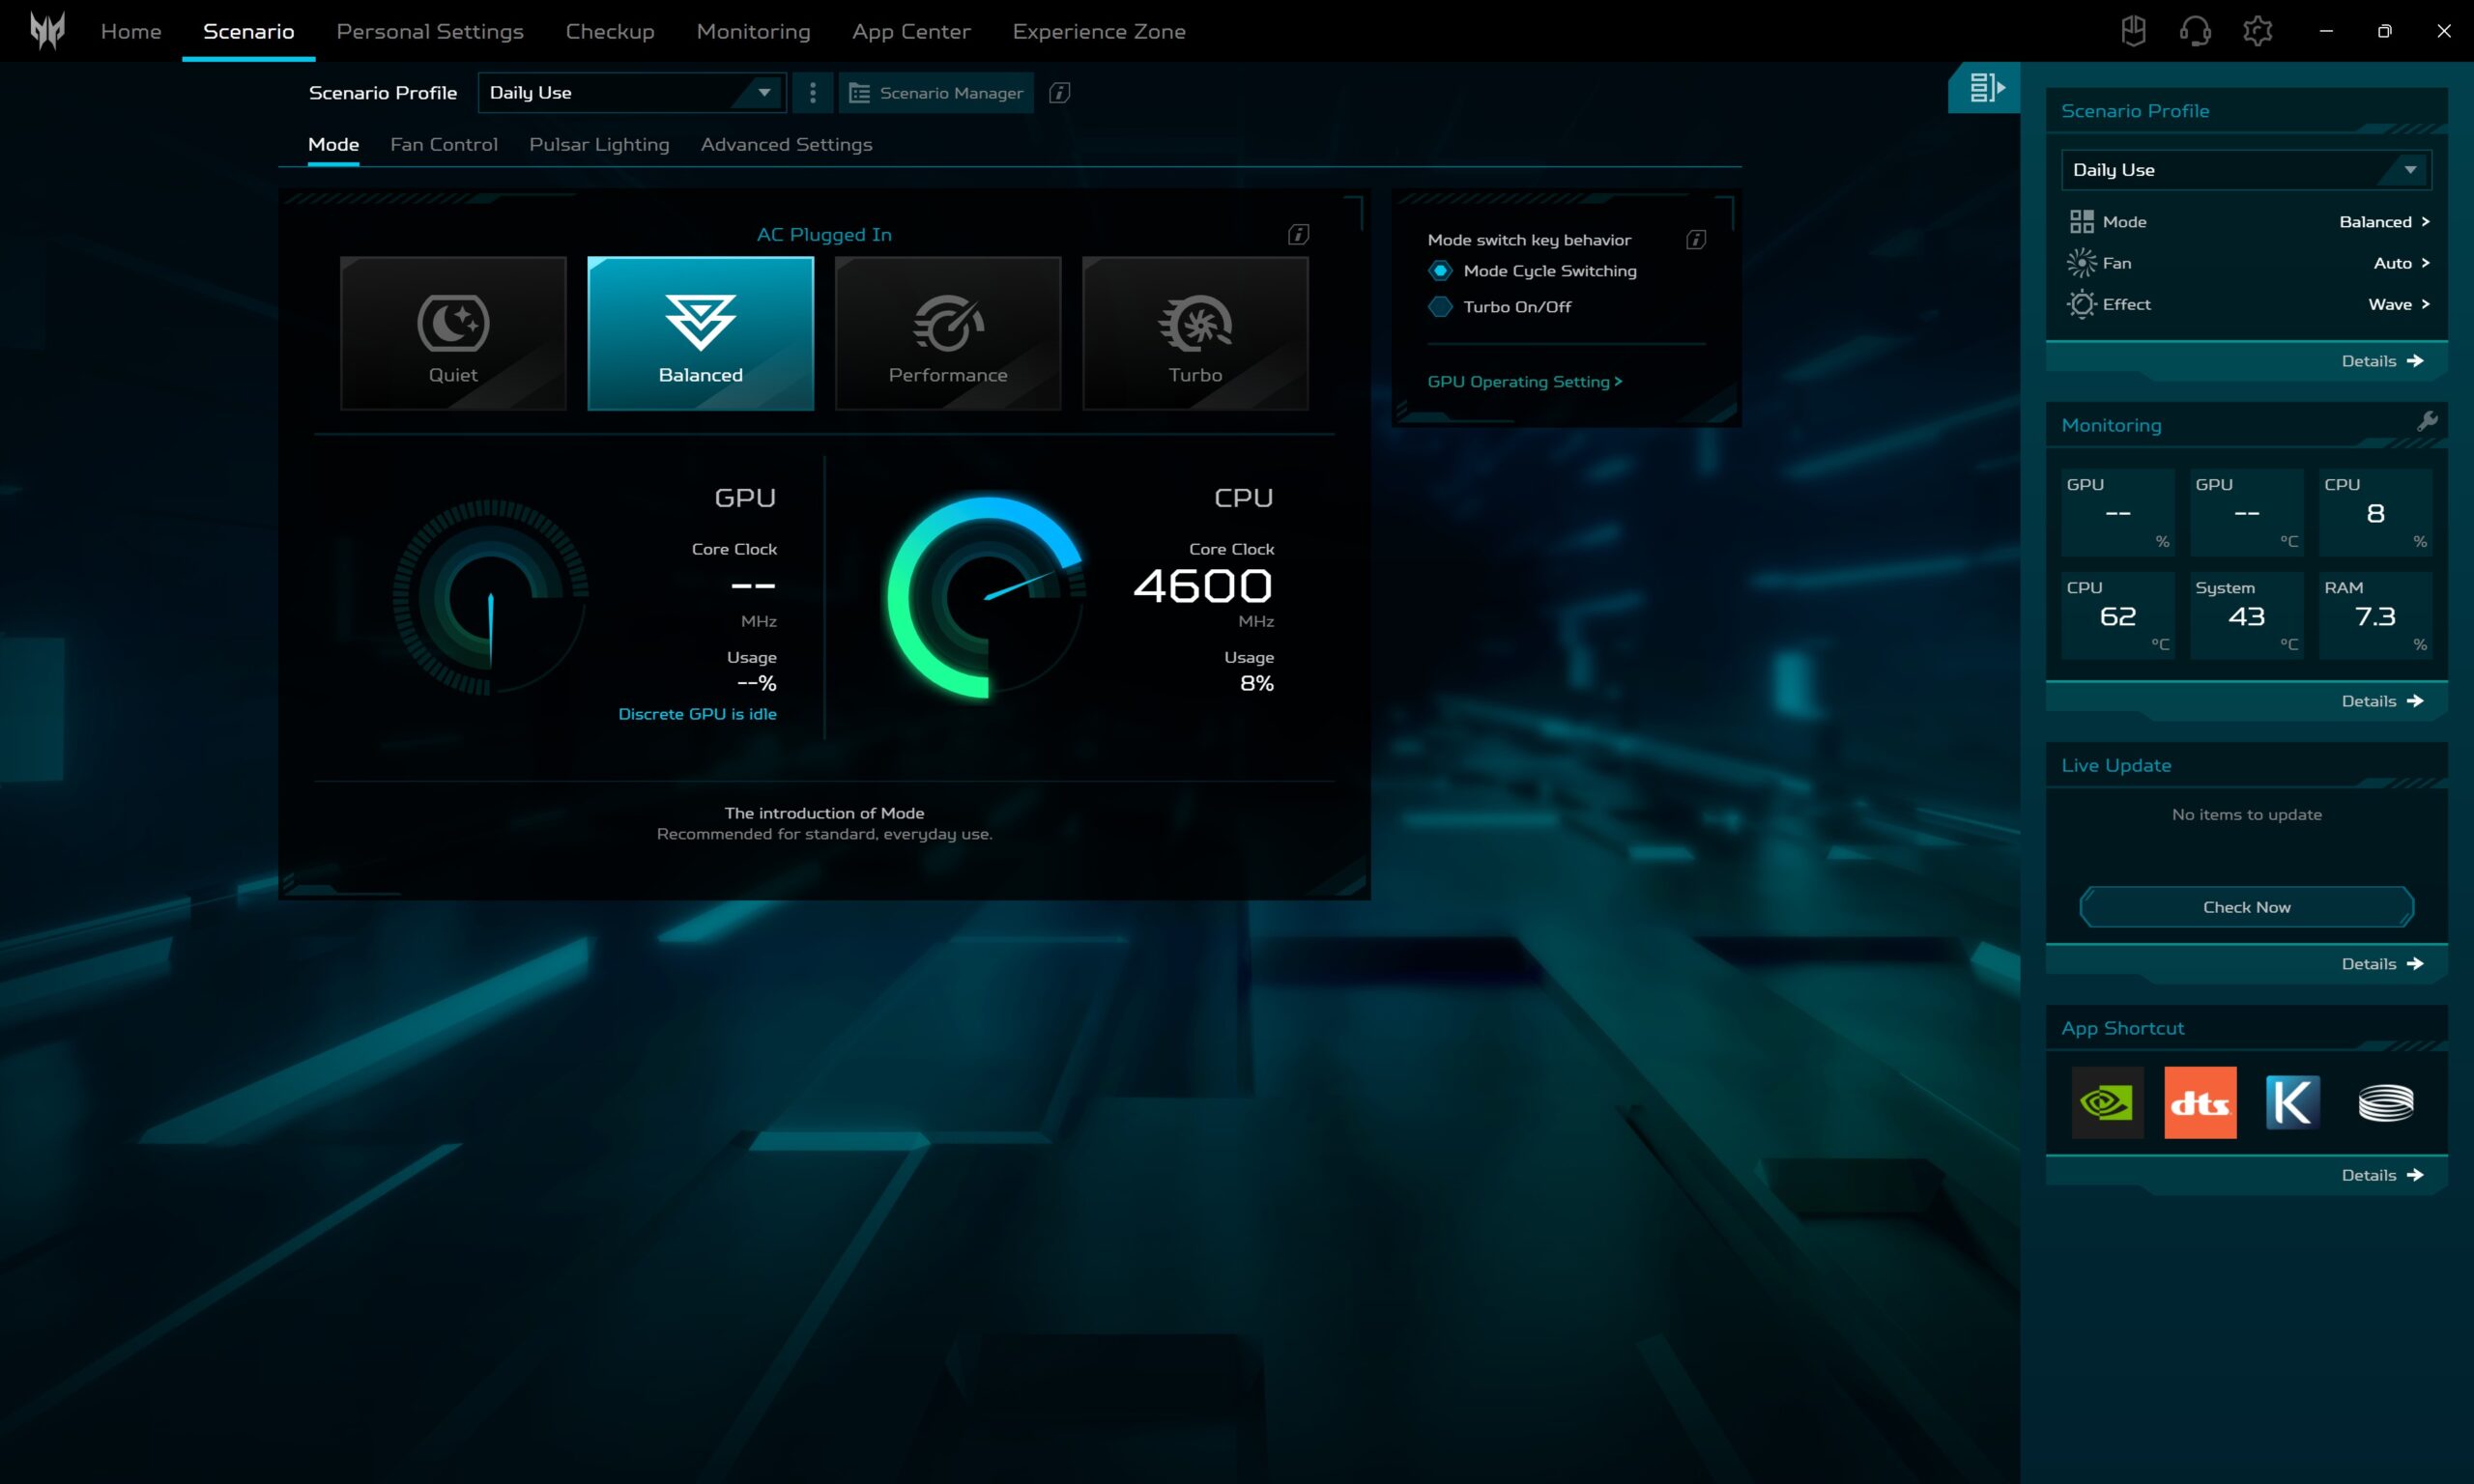Select Mode Cycle Switching radio option
The height and width of the screenshot is (1484, 2474).
1440,271
